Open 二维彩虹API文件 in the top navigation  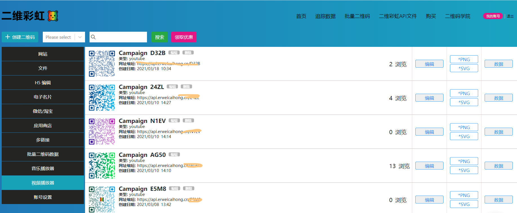398,16
